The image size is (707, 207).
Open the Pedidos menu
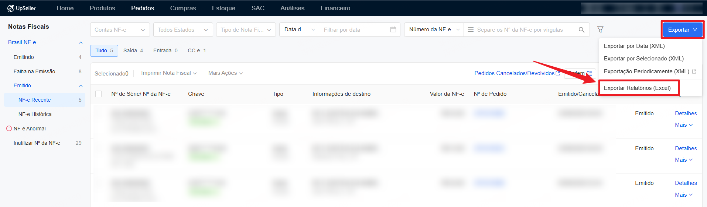tap(143, 8)
